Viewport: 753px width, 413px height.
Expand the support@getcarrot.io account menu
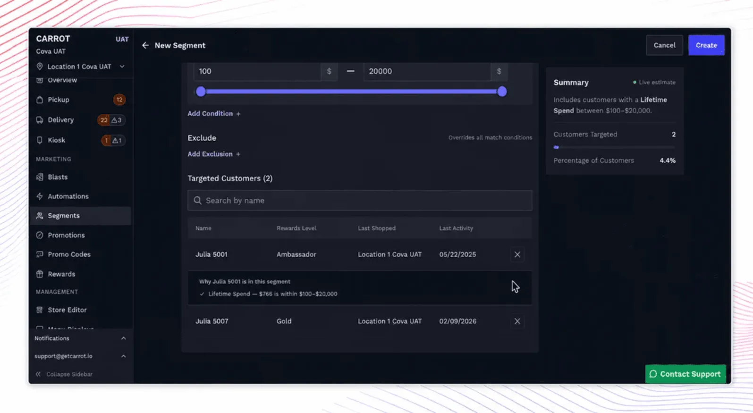click(81, 356)
